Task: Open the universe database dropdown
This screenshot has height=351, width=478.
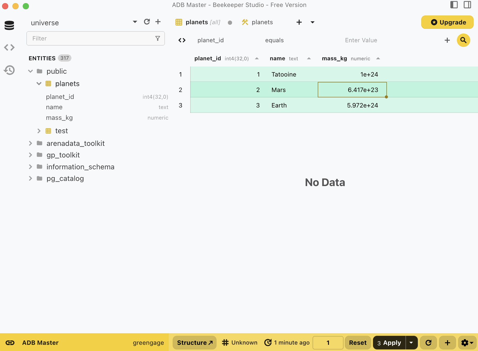Action: pos(135,22)
